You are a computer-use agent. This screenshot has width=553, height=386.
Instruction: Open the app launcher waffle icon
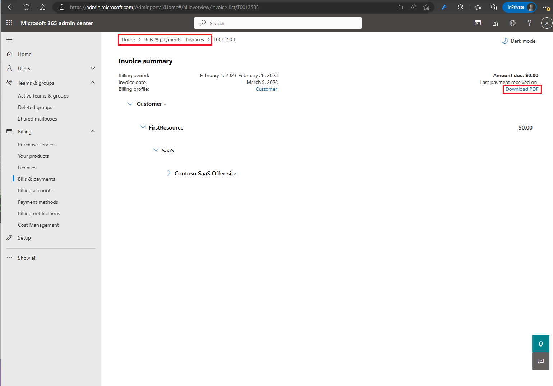coord(9,23)
